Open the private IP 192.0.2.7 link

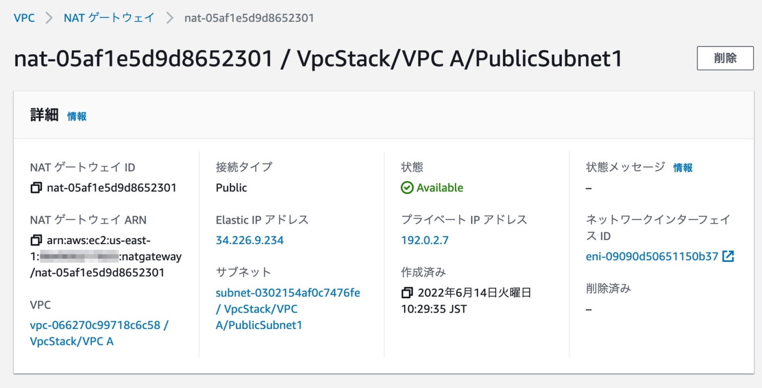tap(425, 240)
